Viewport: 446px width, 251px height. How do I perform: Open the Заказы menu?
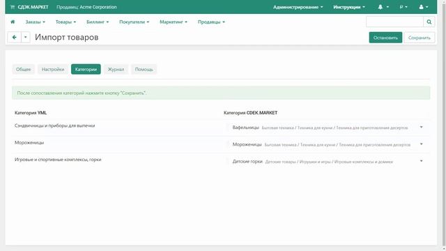(x=36, y=22)
